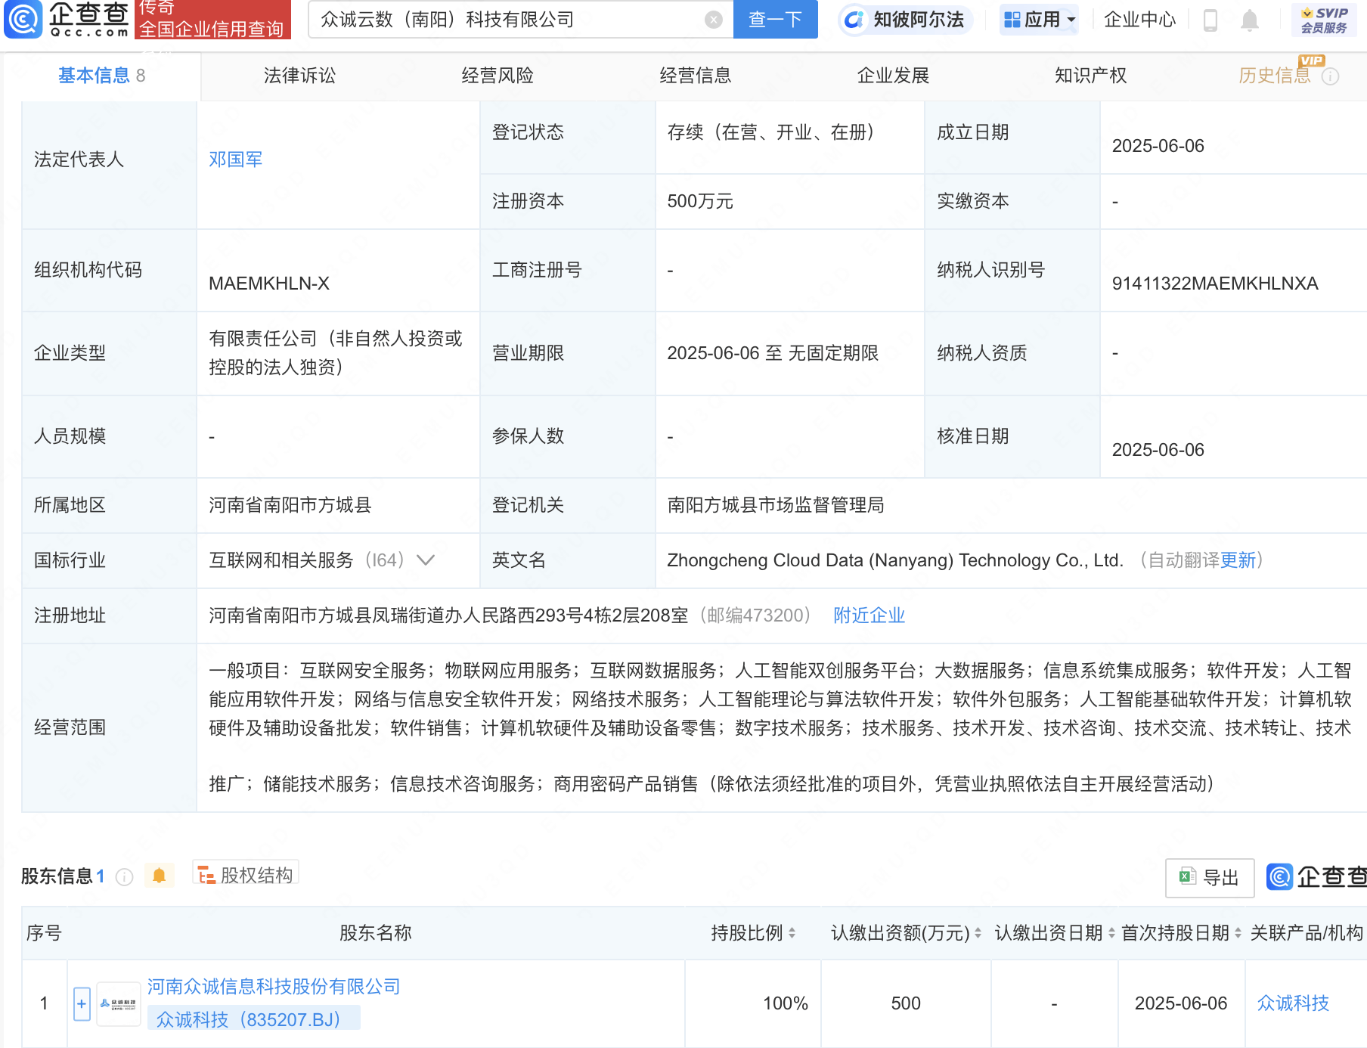This screenshot has width=1367, height=1048.
Task: Switch to 经营信息 tab
Action: click(x=696, y=76)
